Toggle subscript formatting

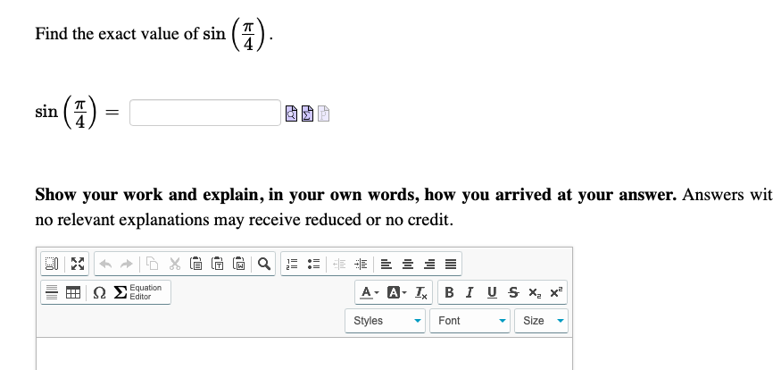[x=535, y=292]
